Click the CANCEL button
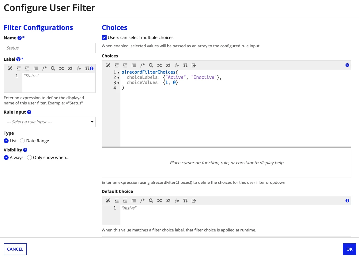This screenshot has height=258, width=359. pyautogui.click(x=15, y=249)
